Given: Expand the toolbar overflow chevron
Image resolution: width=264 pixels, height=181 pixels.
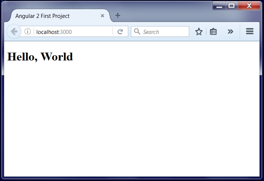Looking at the screenshot, I should (x=230, y=31).
